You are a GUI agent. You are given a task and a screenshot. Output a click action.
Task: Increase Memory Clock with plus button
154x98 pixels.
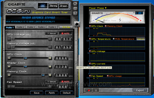click(x=50, y=75)
